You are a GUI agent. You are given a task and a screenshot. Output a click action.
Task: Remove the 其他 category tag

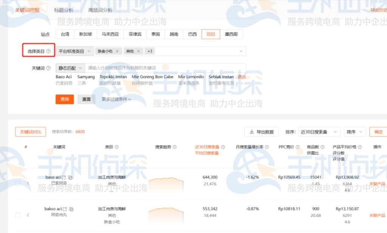[x=138, y=51]
